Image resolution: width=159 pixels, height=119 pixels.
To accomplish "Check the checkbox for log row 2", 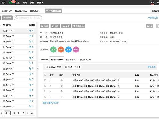I will click(x=45, y=86).
